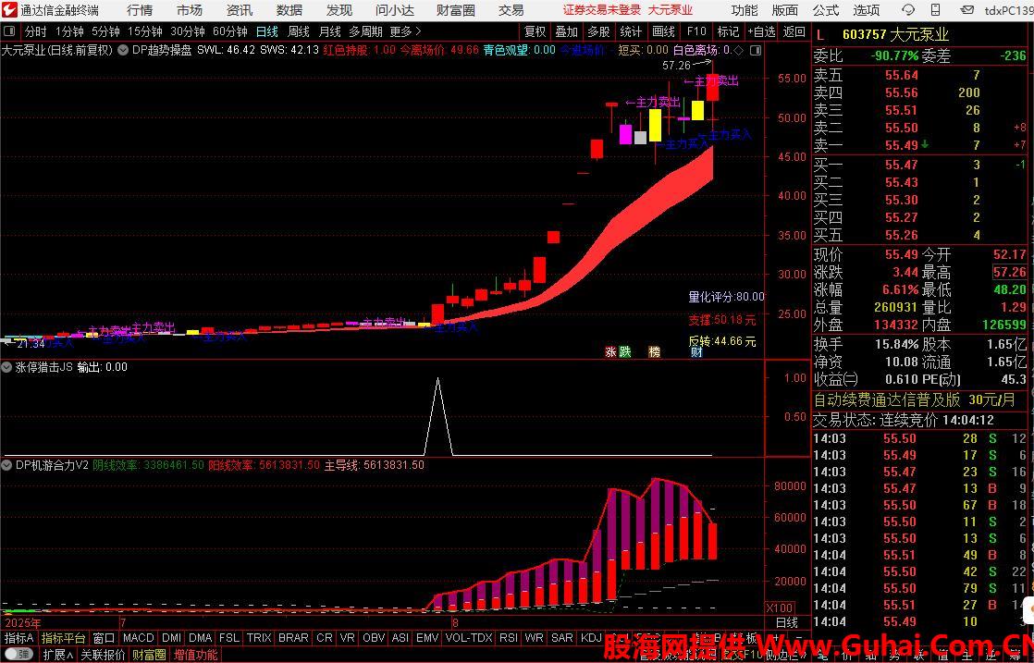Switch to the 30分钟 period tab
The image size is (1034, 663).
click(187, 31)
